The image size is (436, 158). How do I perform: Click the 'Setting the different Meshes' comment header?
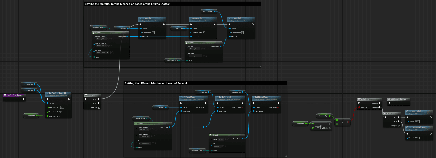pyautogui.click(x=156, y=83)
